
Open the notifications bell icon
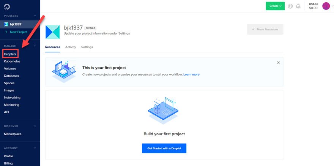(298, 6)
